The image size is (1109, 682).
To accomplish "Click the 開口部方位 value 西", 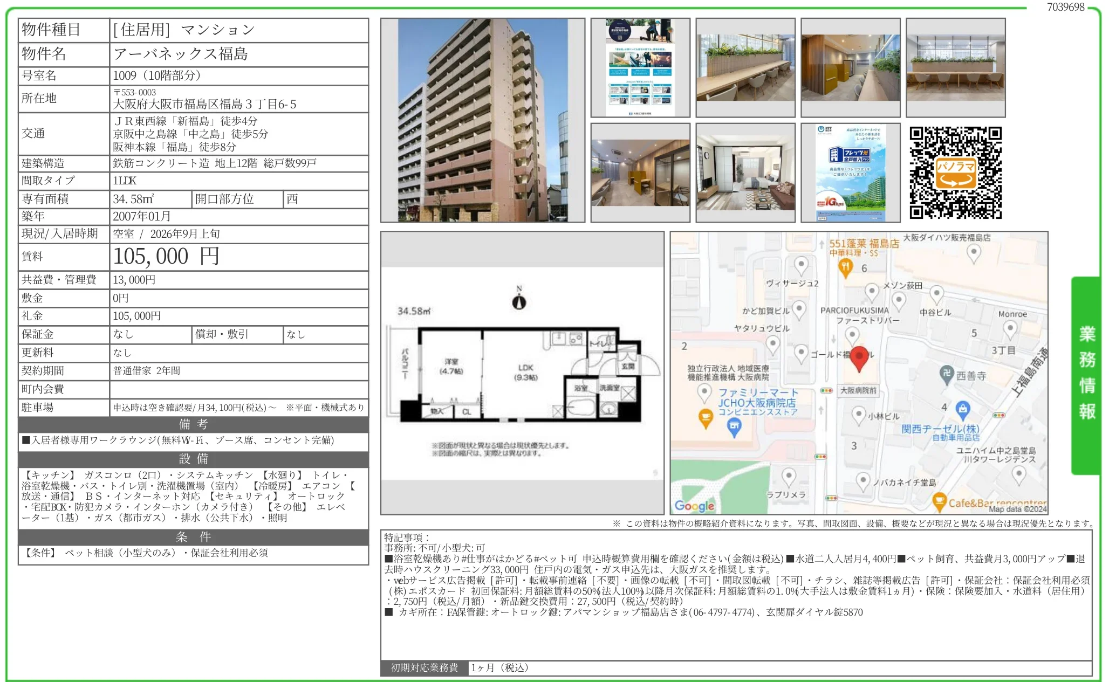I will (292, 199).
